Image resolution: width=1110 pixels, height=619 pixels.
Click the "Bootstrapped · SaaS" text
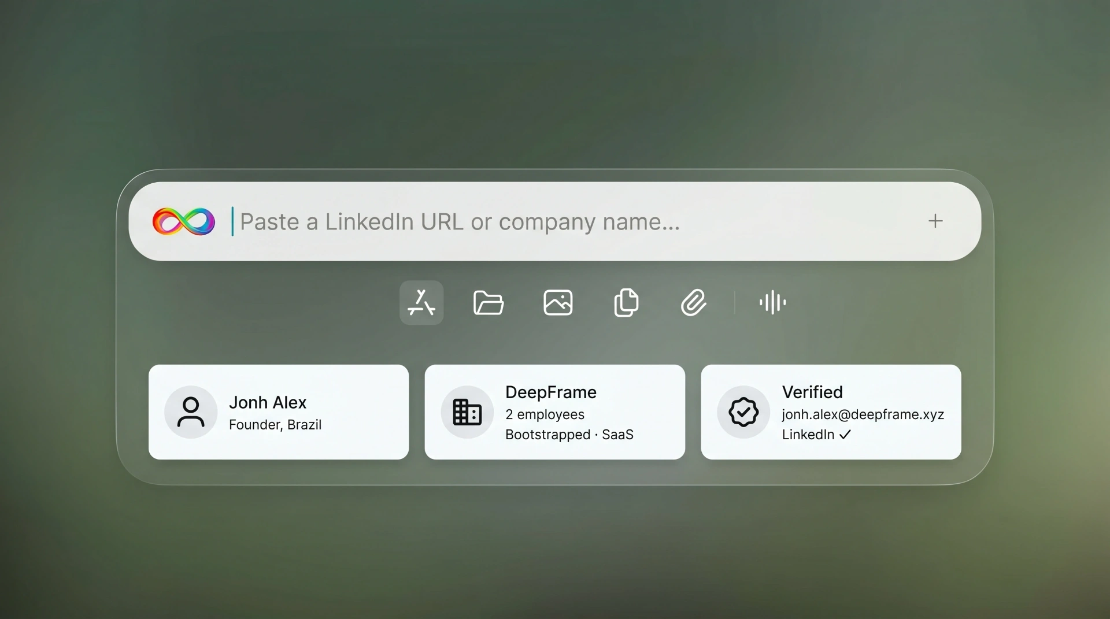pos(569,435)
